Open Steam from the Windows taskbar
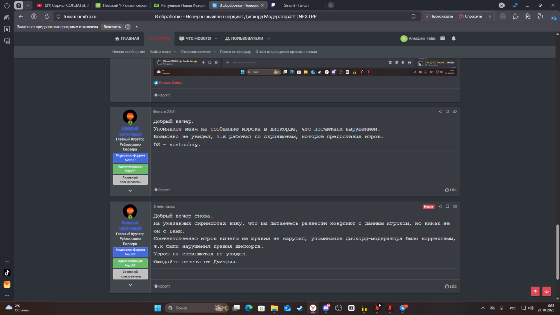 point(300,308)
